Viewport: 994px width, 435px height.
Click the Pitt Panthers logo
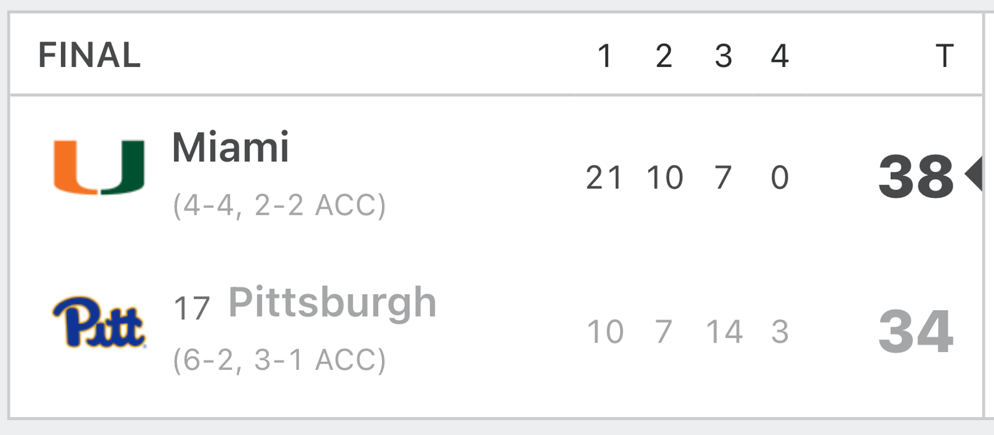(x=99, y=322)
